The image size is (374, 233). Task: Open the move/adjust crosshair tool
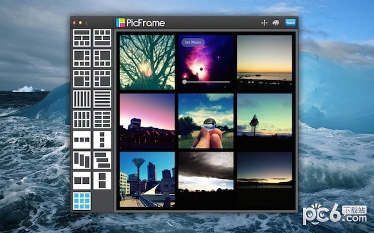point(264,23)
